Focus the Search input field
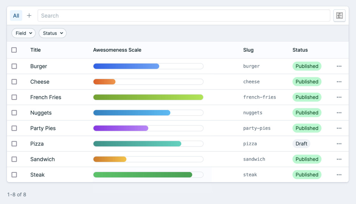 pyautogui.click(x=184, y=16)
